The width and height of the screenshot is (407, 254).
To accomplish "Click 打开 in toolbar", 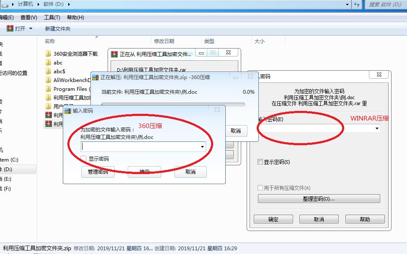I will [20, 28].
